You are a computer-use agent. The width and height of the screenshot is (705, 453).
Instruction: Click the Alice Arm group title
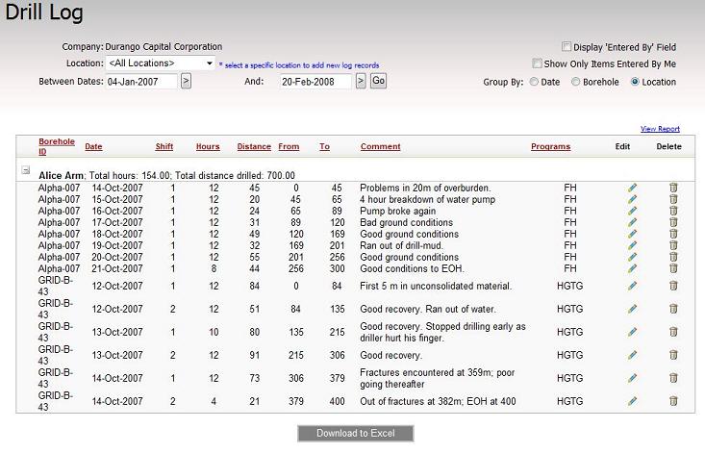coord(62,176)
